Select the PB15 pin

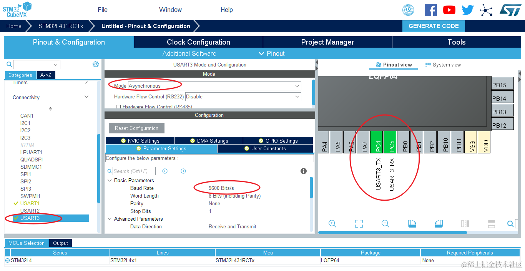coord(503,83)
